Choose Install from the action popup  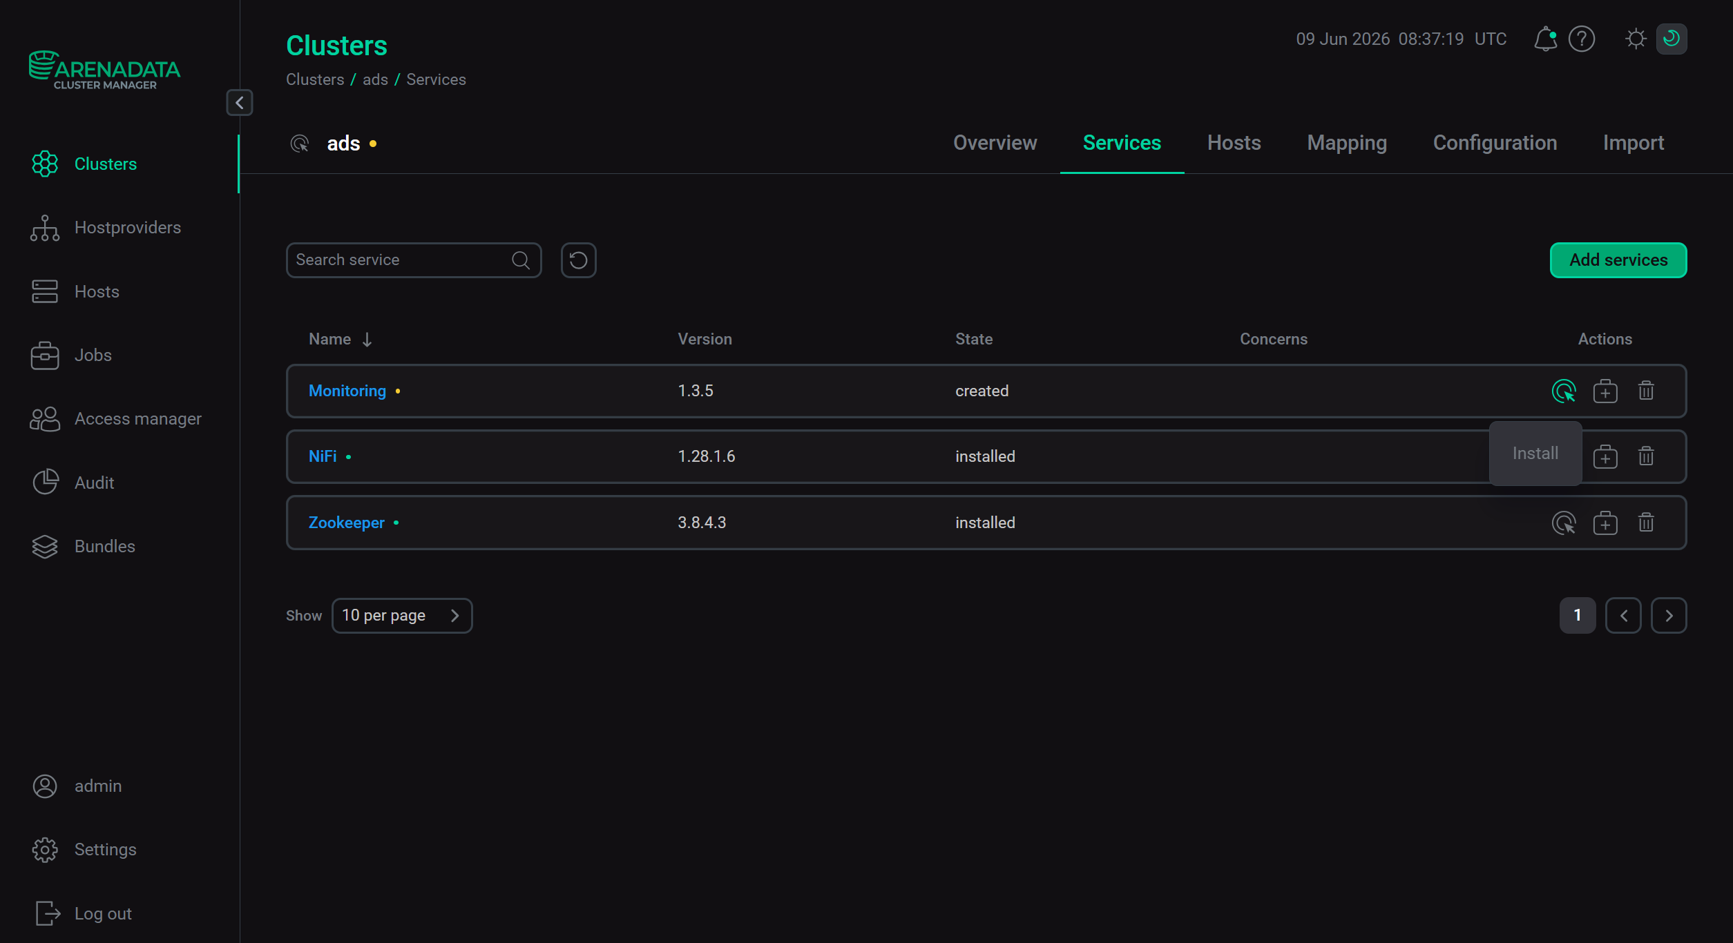click(x=1535, y=454)
